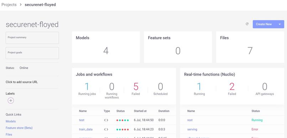The image size is (287, 138).
Task: Click the status dots of the test job
Action: pos(122,121)
